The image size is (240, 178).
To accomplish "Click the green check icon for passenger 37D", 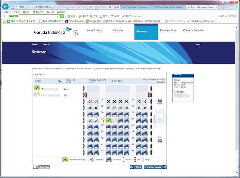I will [37, 88].
